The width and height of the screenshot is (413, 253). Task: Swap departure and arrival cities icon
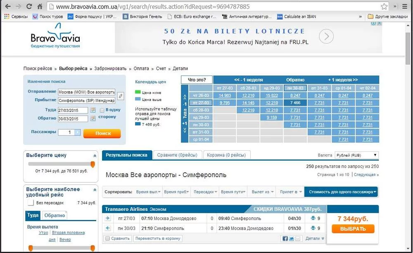pyautogui.click(x=121, y=96)
